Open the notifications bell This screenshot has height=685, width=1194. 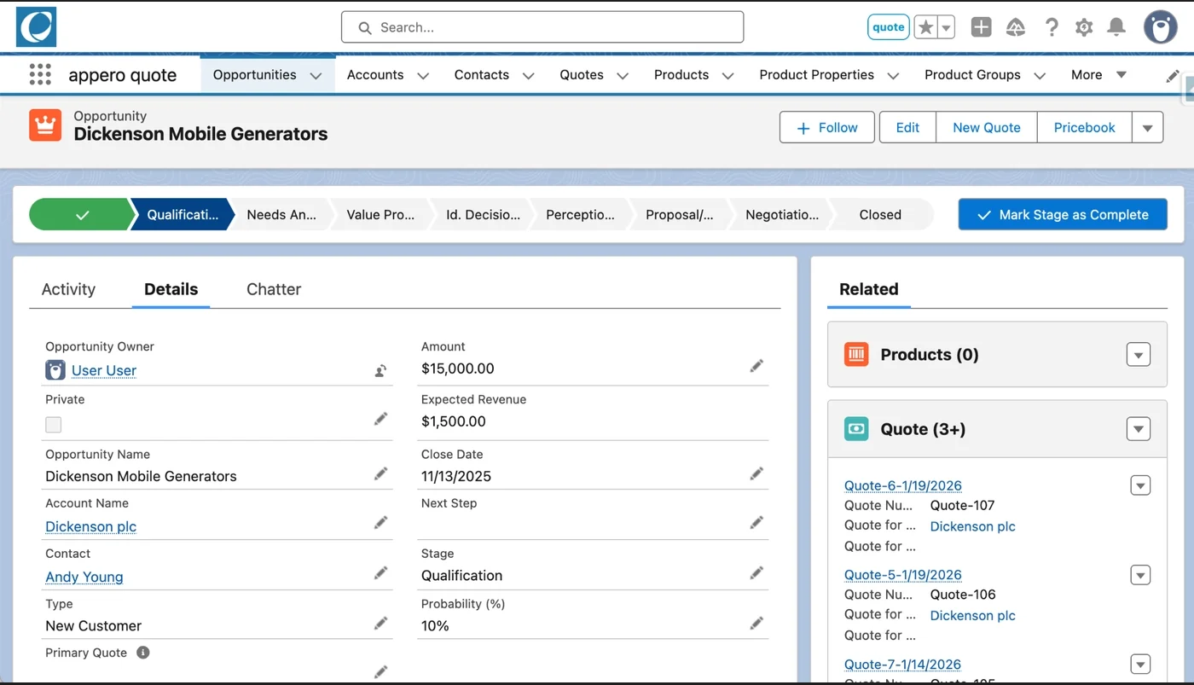point(1116,27)
